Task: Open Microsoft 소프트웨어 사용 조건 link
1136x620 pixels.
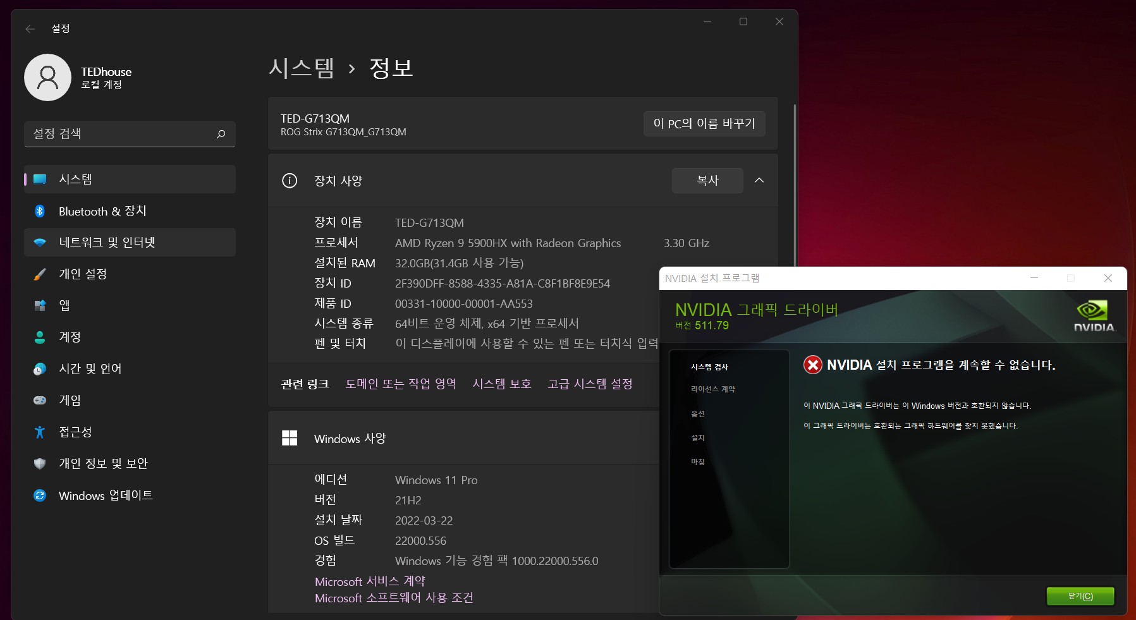Action: 394,598
